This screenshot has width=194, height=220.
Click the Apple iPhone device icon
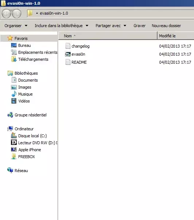pyautogui.click(x=14, y=149)
